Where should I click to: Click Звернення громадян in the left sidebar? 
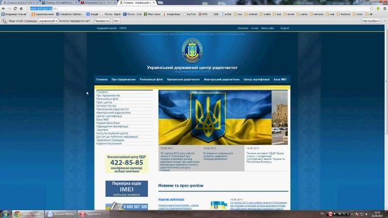point(110,140)
